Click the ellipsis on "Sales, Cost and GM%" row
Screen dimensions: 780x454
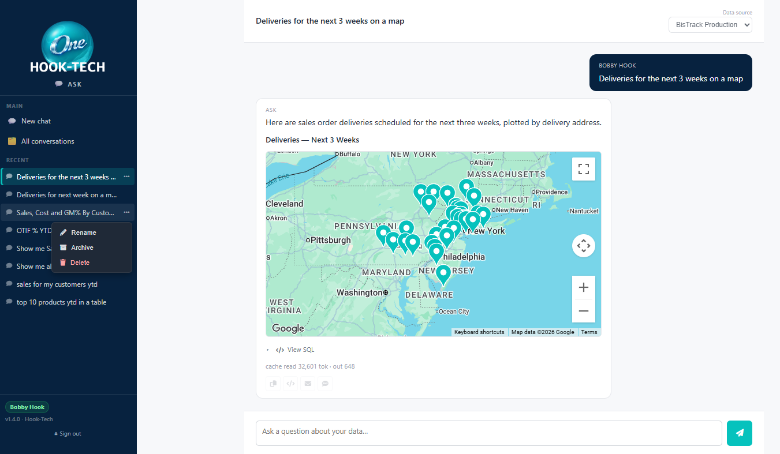pyautogui.click(x=126, y=213)
